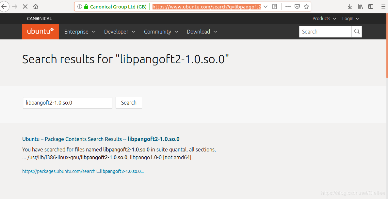Open the packages.ubuntu.com search URL link

tap(83, 171)
